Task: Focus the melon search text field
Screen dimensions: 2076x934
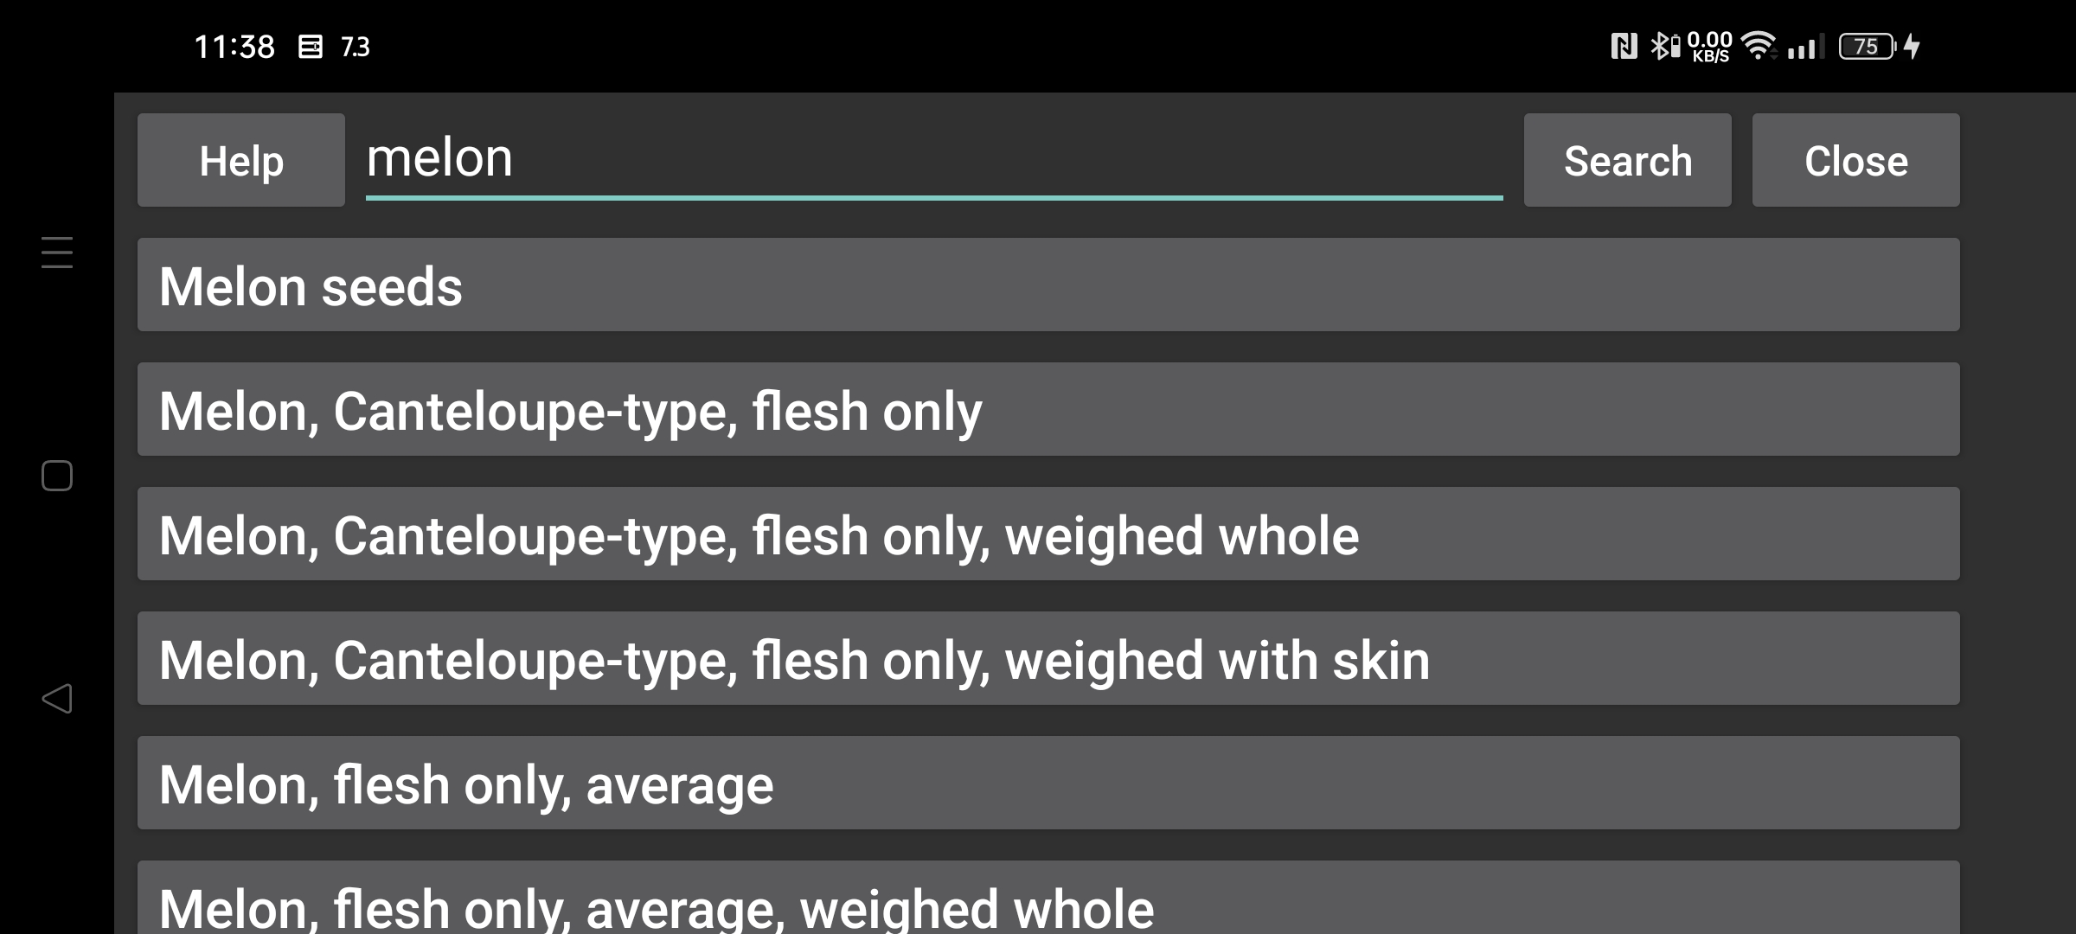Action: [x=934, y=160]
